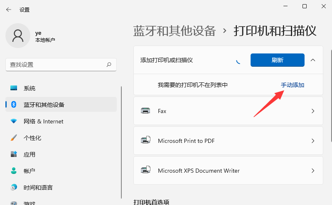This screenshot has height=205, width=332.
Task: Click the search magnifier icon
Action: [109, 65]
